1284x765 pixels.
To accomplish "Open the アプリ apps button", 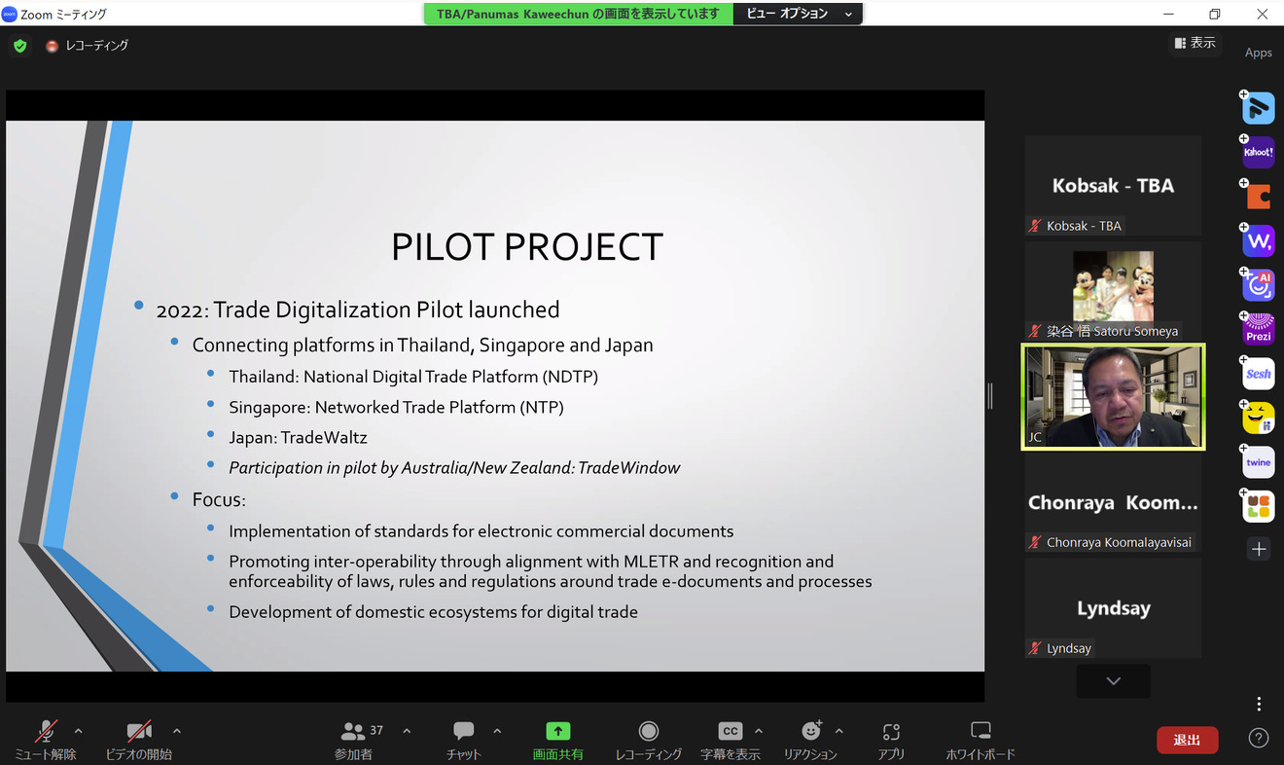I will click(891, 741).
